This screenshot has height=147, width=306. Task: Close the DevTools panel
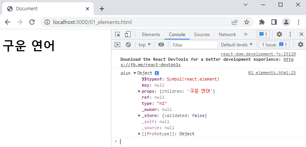301,35
